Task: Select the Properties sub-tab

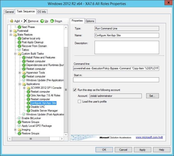Action: click(77, 21)
